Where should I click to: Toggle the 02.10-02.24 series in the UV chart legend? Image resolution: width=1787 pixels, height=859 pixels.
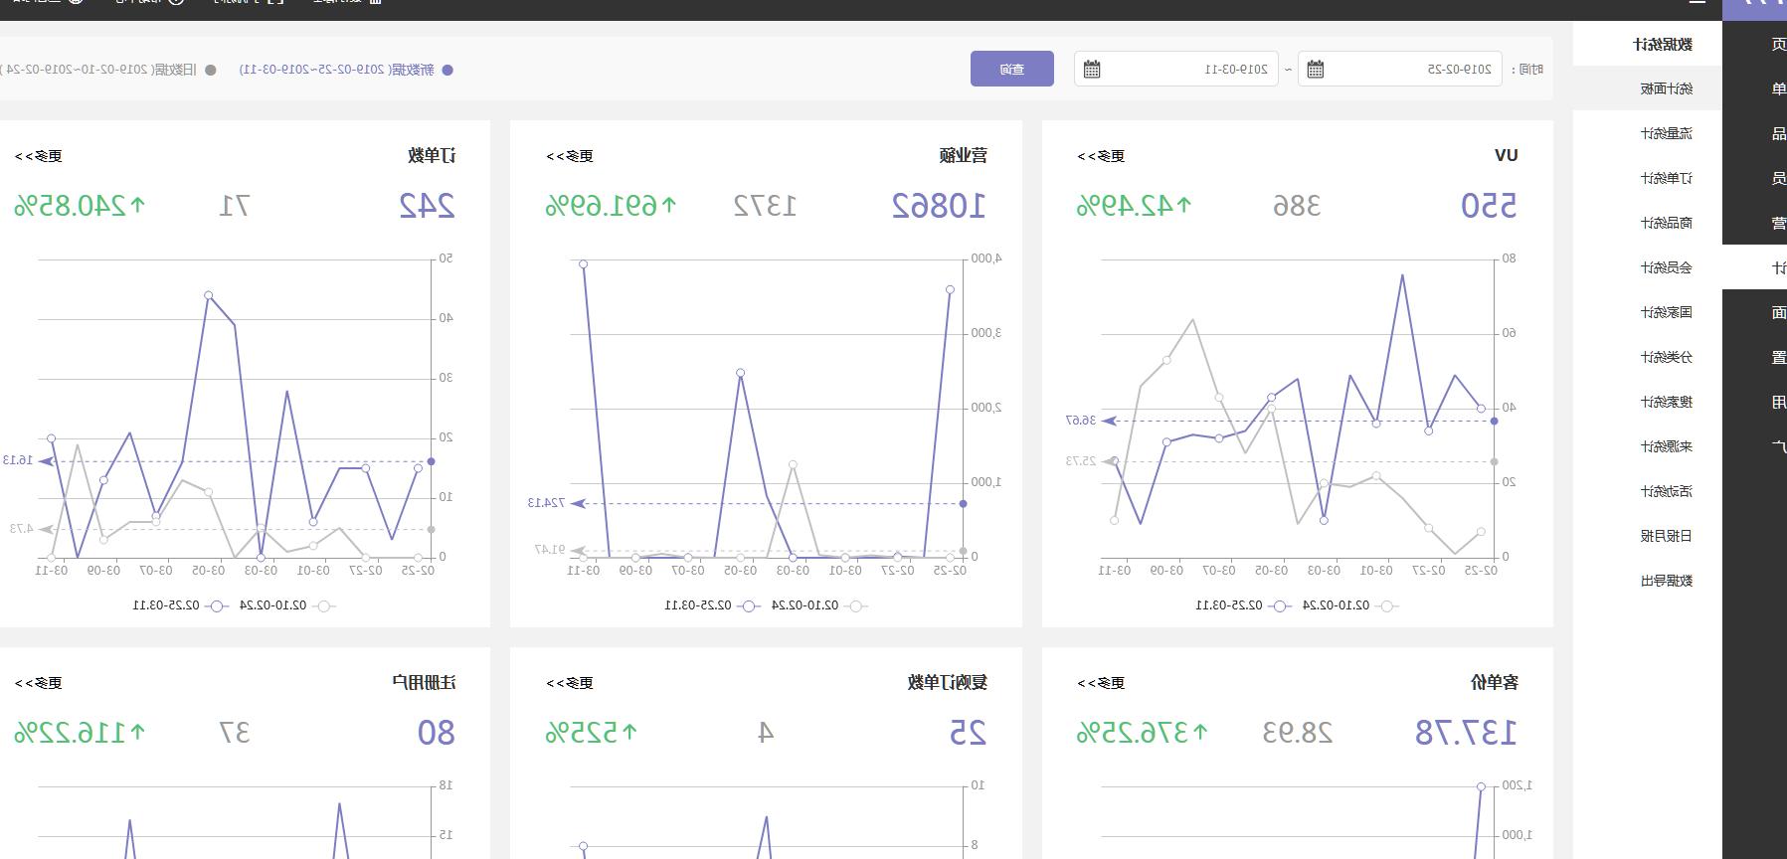pos(1349,605)
